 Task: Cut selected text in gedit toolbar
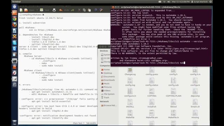(79, 10)
